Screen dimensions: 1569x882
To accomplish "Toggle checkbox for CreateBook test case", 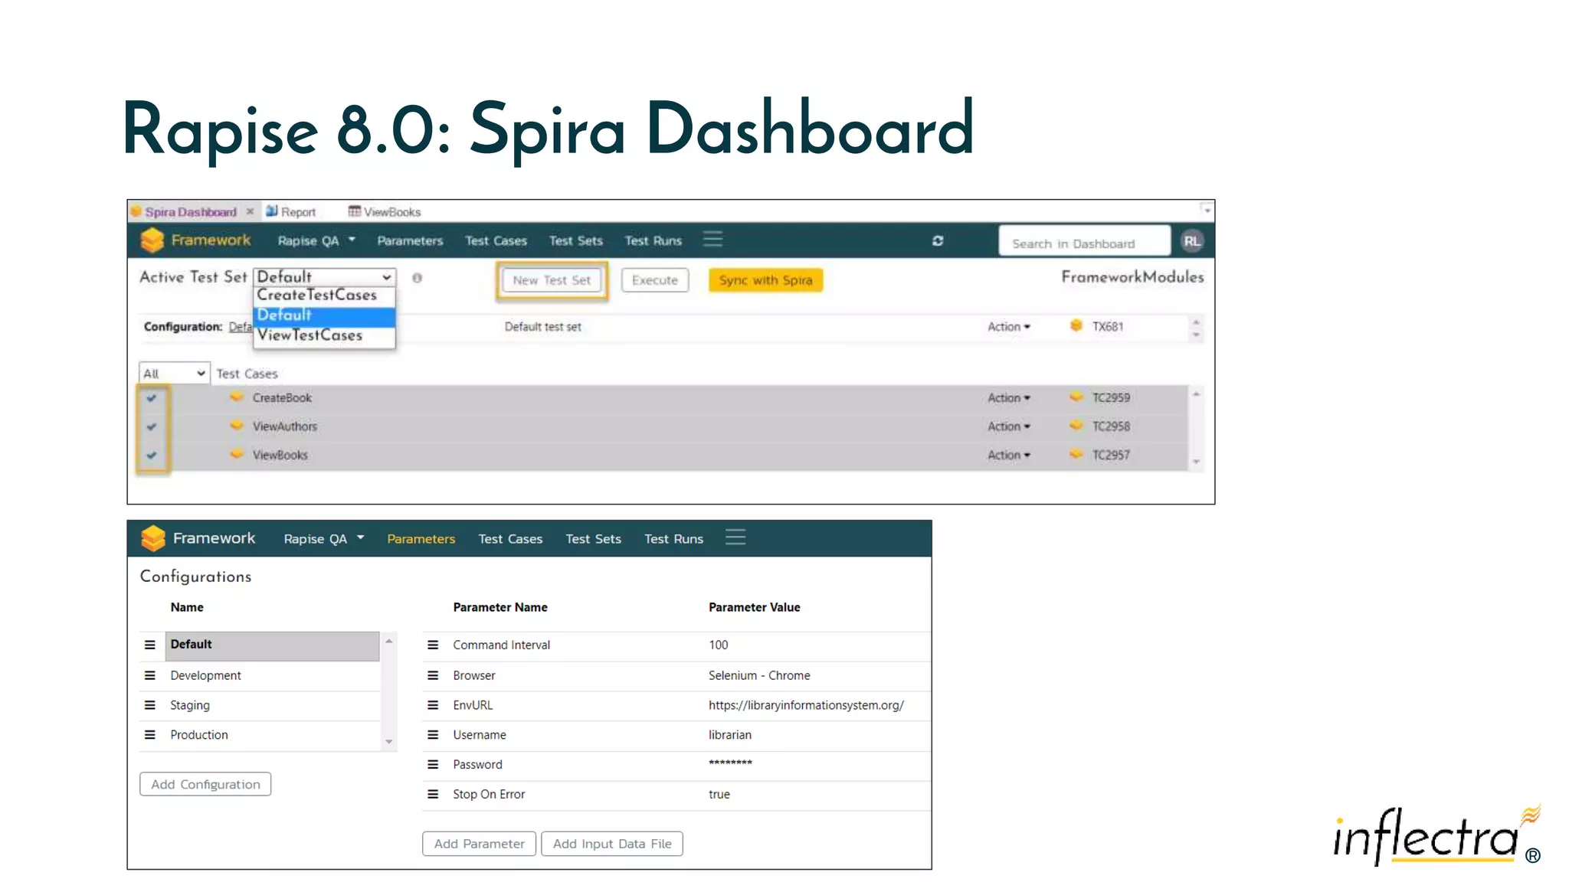I will click(152, 398).
